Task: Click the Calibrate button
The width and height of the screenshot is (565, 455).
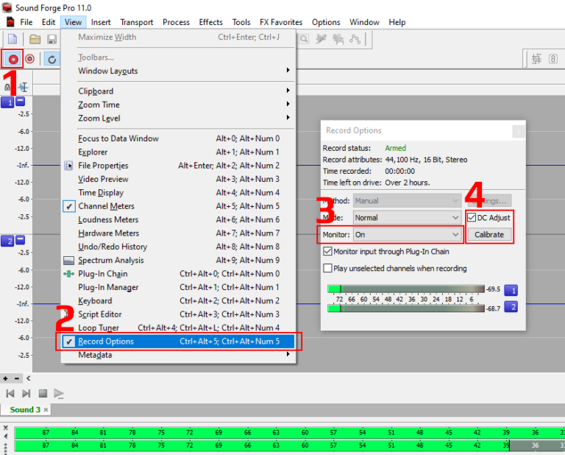Action: (489, 235)
